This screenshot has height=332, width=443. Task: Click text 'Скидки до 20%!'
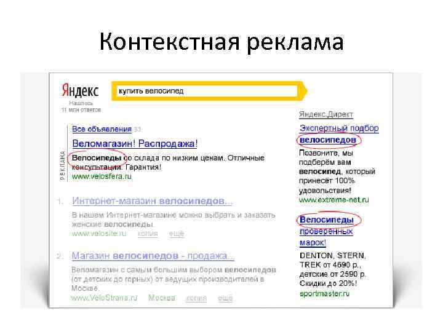(329, 283)
